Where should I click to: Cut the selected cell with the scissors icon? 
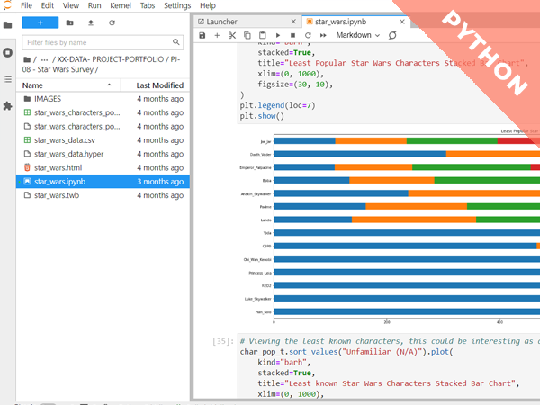pos(232,35)
